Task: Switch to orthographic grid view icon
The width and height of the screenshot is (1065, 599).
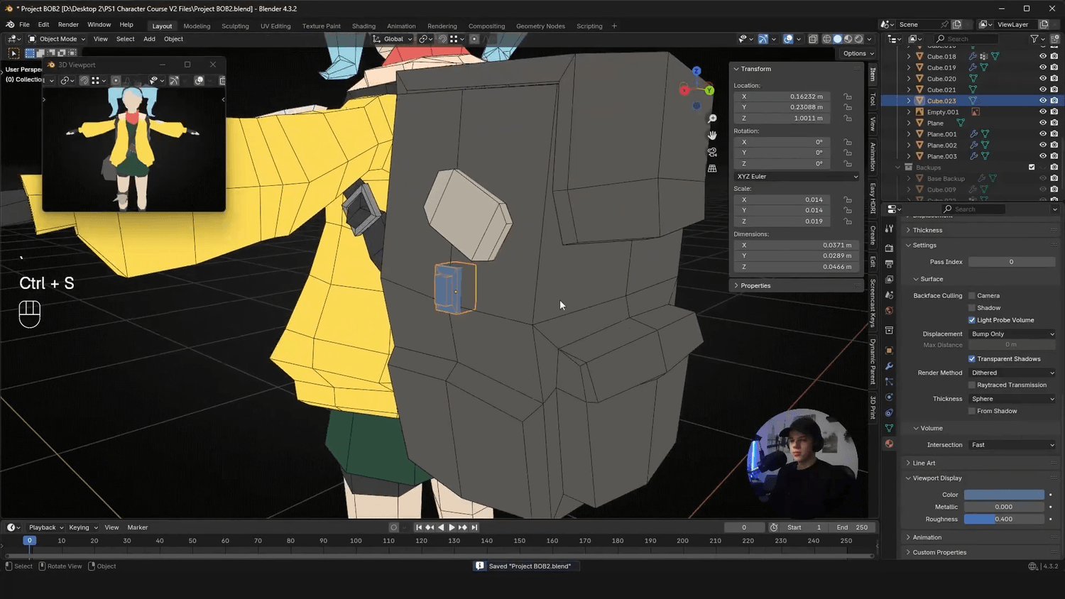Action: [x=712, y=168]
